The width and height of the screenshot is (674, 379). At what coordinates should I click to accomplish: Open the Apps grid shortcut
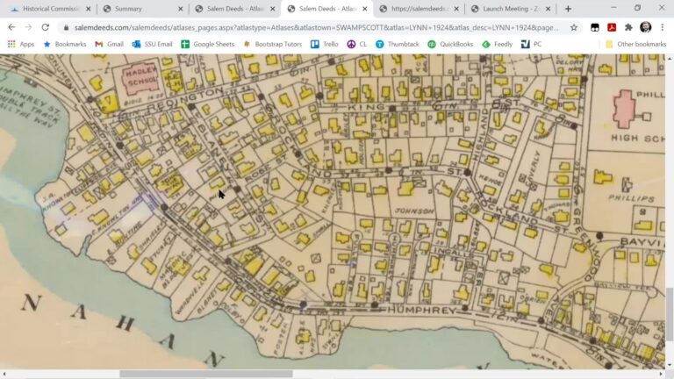click(x=21, y=44)
